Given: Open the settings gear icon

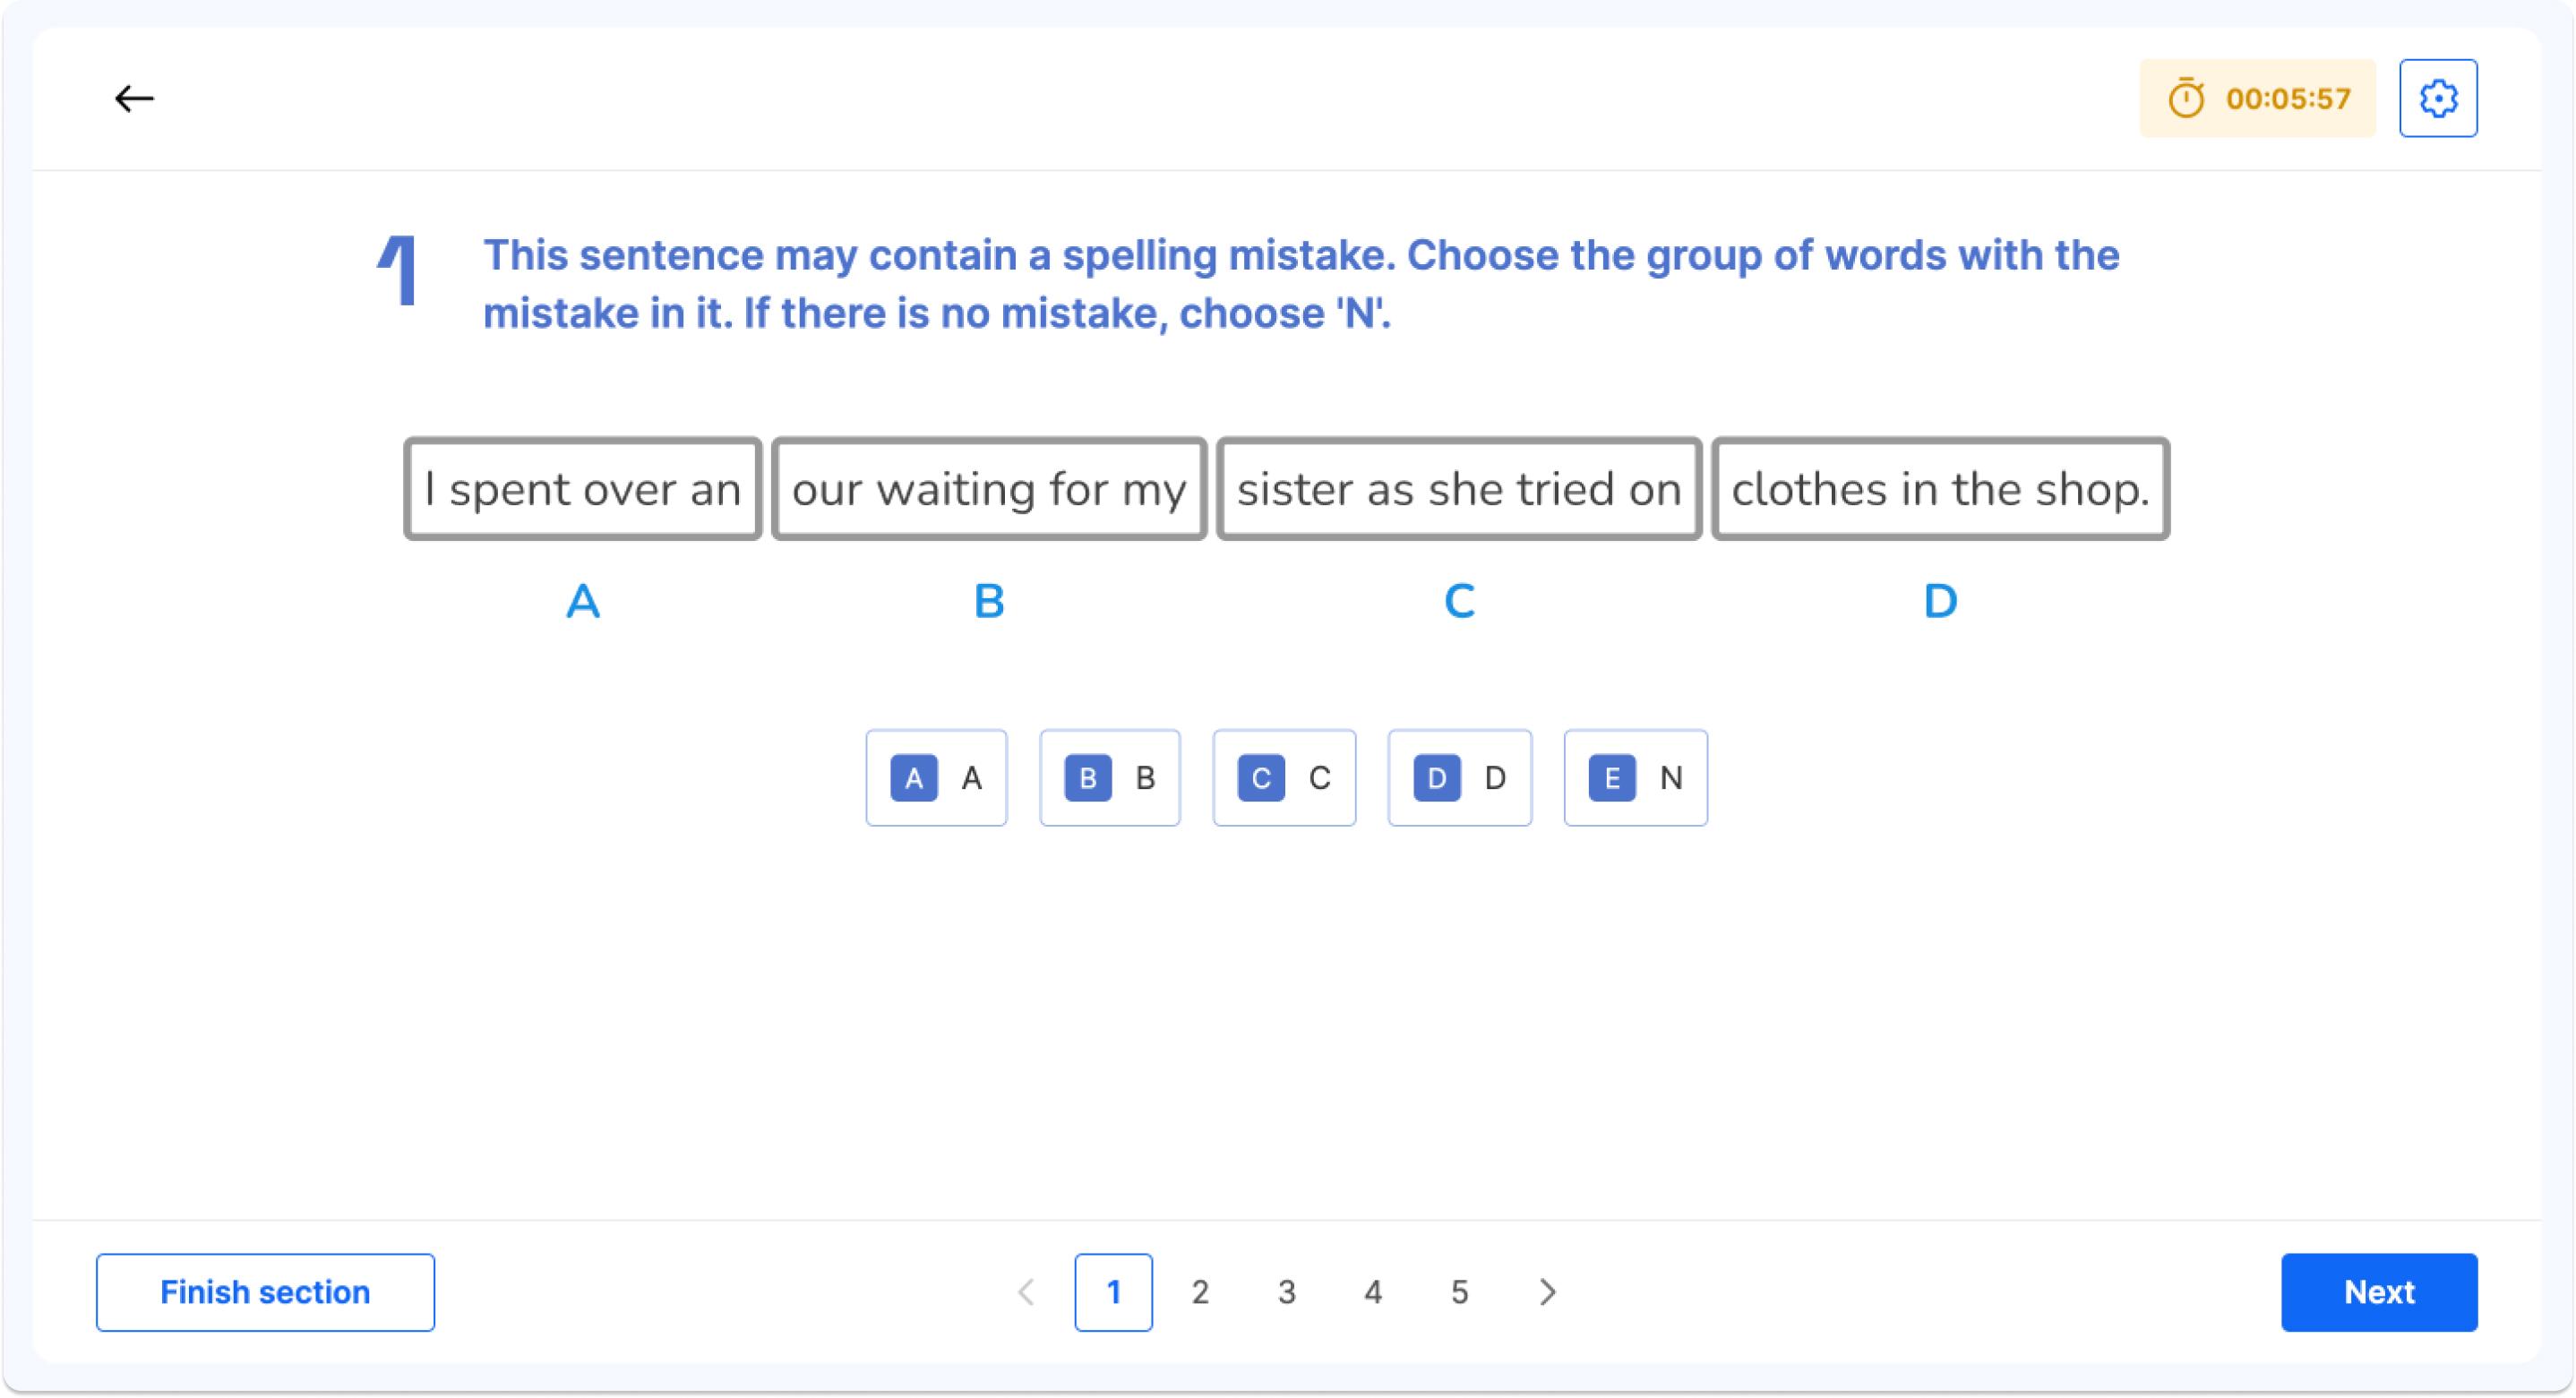Looking at the screenshot, I should coord(2438,97).
